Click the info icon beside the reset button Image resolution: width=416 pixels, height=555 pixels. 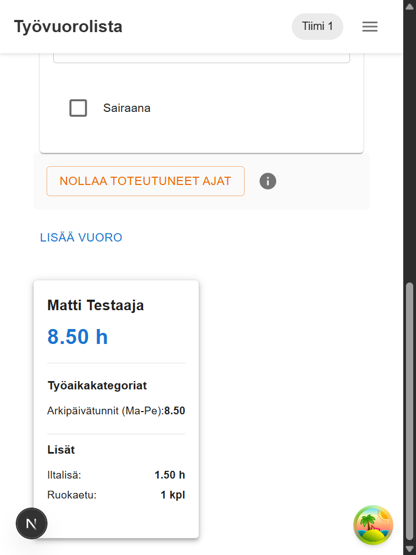[267, 181]
